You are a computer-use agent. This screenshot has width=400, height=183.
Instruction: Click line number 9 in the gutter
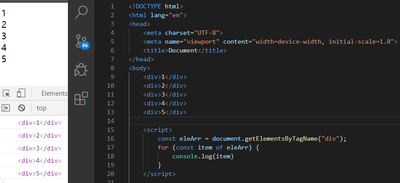coord(112,77)
